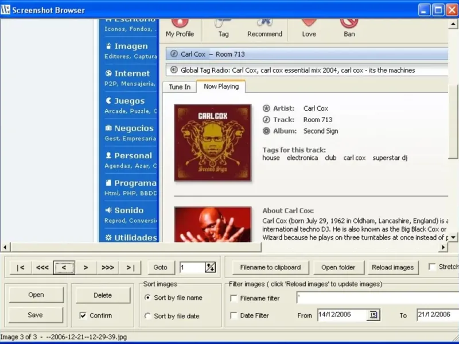The height and width of the screenshot is (344, 459).
Task: Click the house tag
Action: (271, 158)
